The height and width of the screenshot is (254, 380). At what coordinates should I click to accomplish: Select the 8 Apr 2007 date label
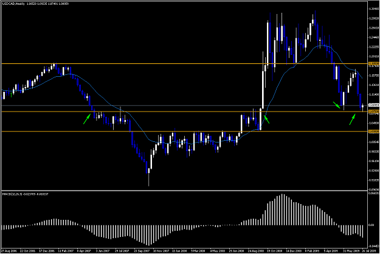pyautogui.click(x=84, y=250)
